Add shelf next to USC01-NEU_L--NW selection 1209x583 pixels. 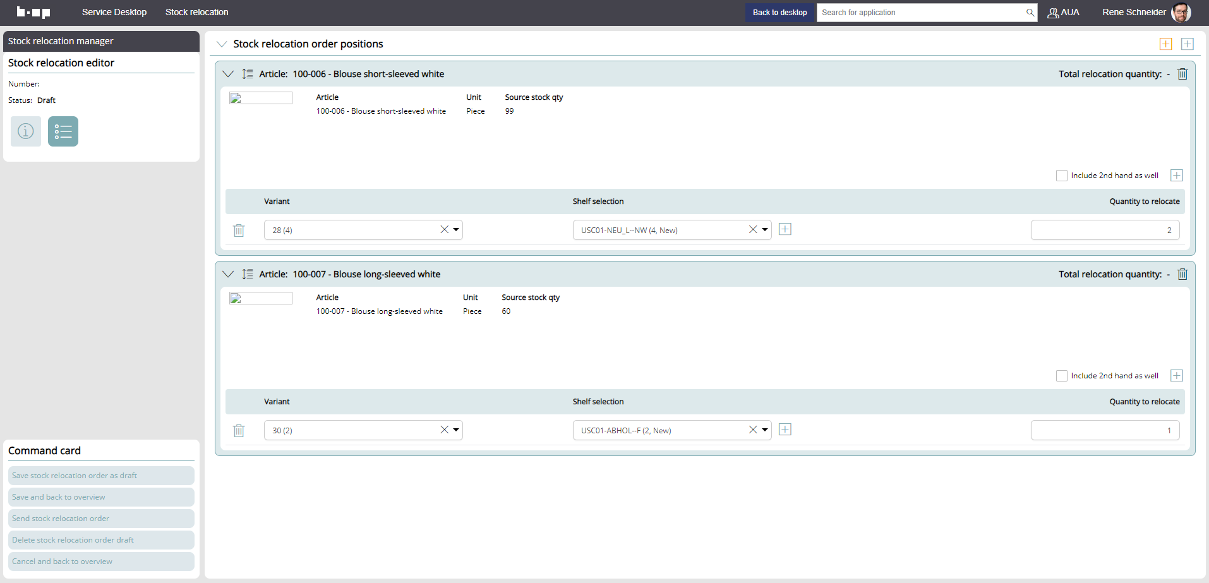point(785,229)
